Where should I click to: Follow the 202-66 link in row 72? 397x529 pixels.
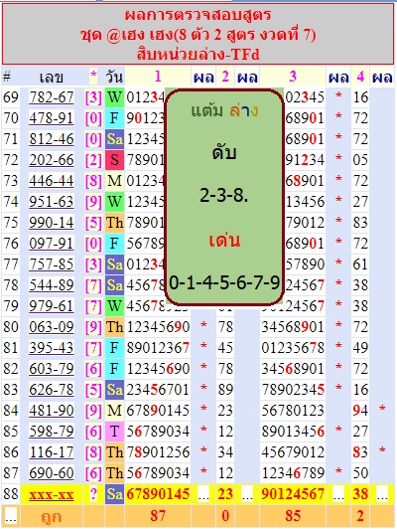52,160
